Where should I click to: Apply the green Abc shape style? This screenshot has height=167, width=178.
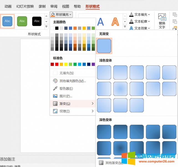tap(22, 21)
